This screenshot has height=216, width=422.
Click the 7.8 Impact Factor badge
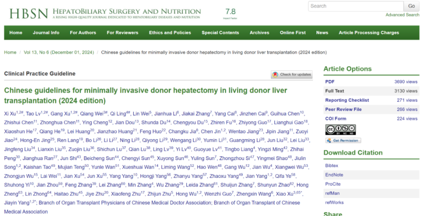[x=230, y=13]
